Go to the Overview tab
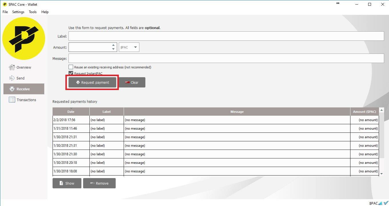This screenshot has height=206, width=389. tap(24, 67)
